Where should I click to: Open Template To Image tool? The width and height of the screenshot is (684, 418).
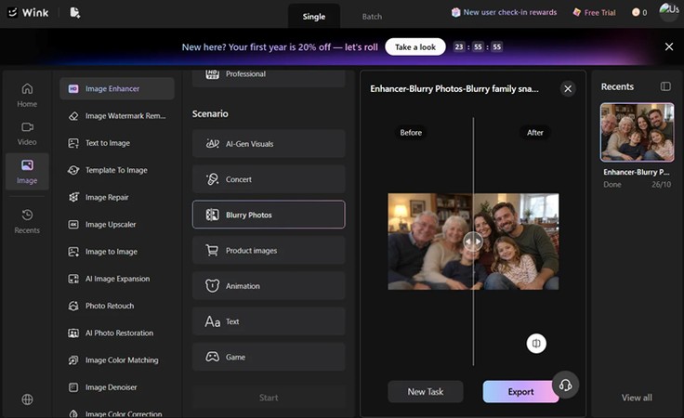117,170
